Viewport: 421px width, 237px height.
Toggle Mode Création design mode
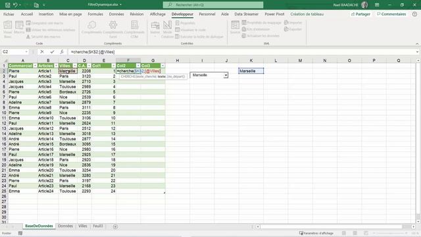pos(167,29)
